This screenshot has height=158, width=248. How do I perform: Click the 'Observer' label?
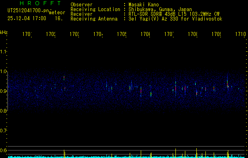pos(82,4)
